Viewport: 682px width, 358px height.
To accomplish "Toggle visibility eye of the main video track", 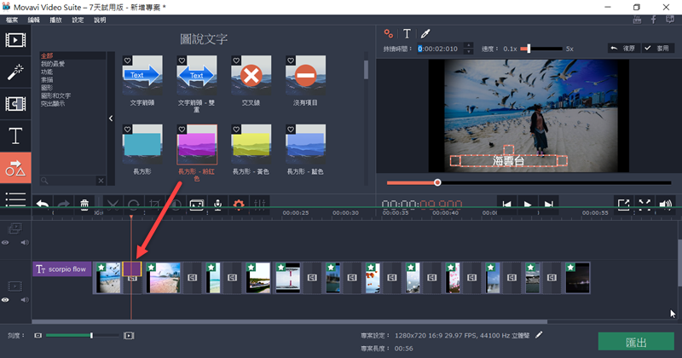I will (6, 300).
